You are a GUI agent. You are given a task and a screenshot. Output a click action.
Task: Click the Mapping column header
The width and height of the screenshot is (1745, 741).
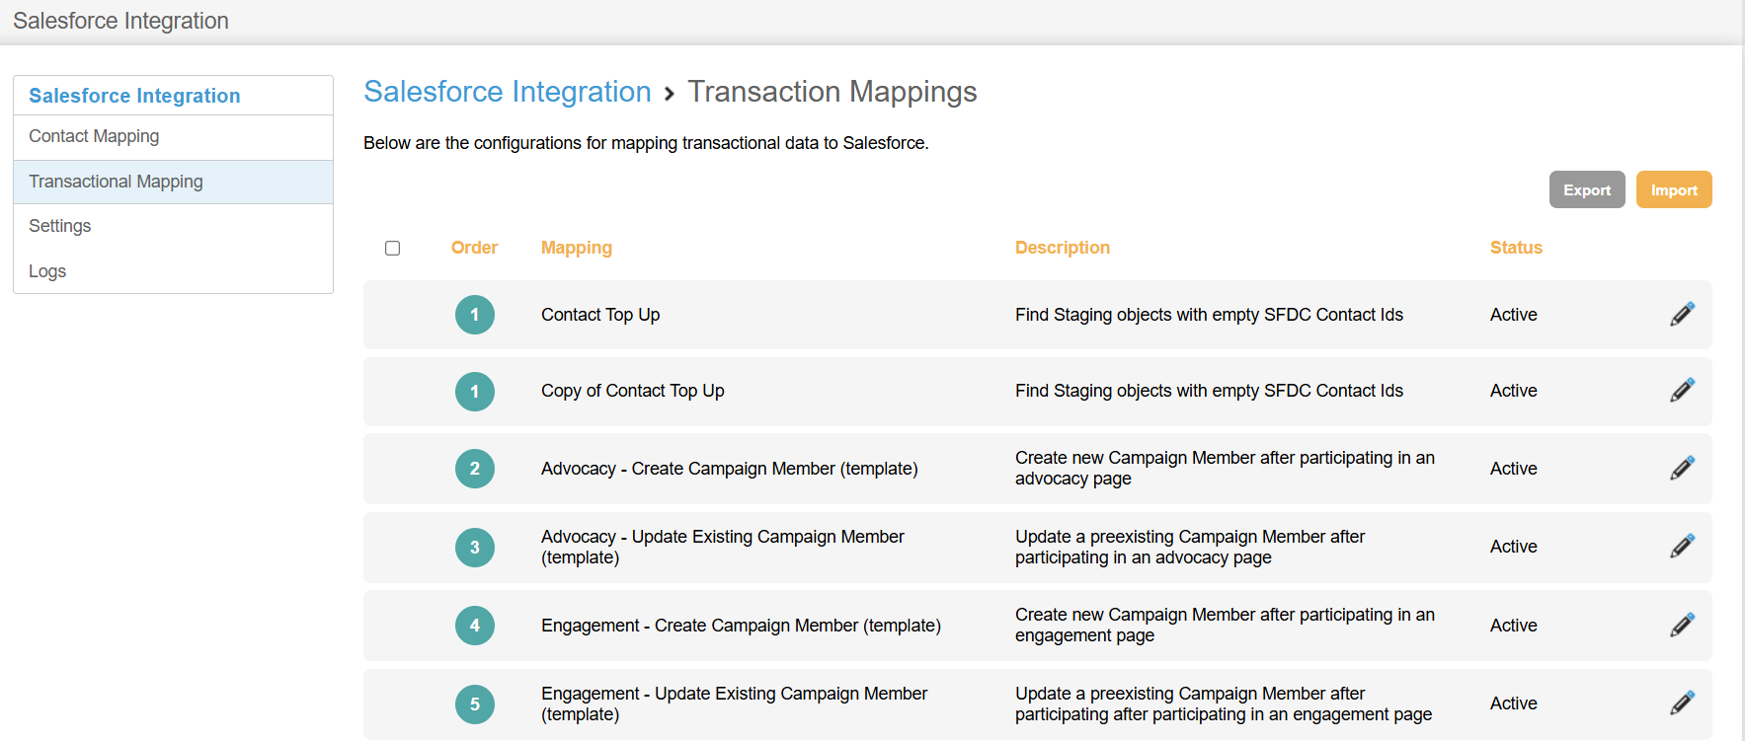click(577, 248)
